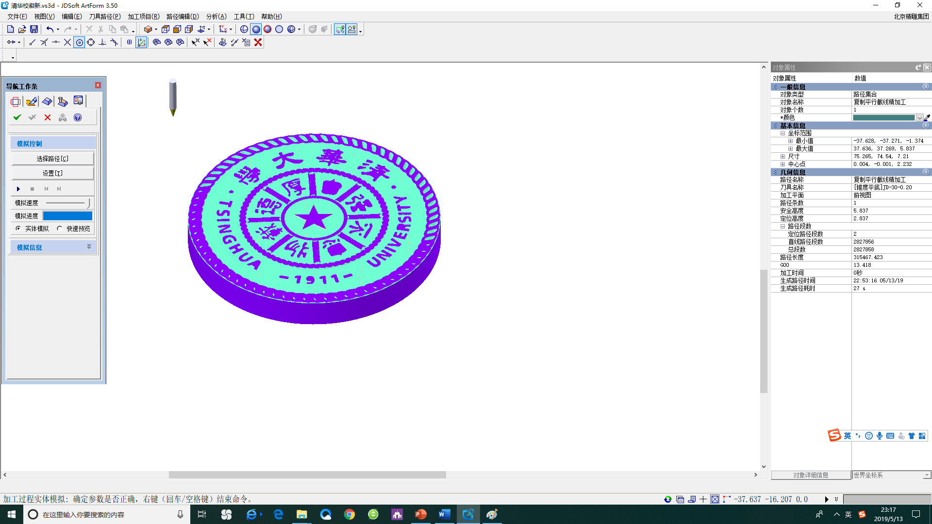Click the New file icon

coord(10,29)
